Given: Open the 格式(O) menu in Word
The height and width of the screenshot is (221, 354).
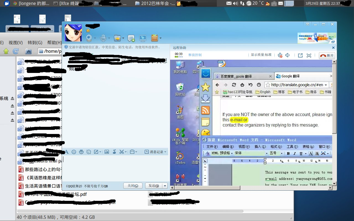Looking at the screenshot, I should (x=276, y=146).
